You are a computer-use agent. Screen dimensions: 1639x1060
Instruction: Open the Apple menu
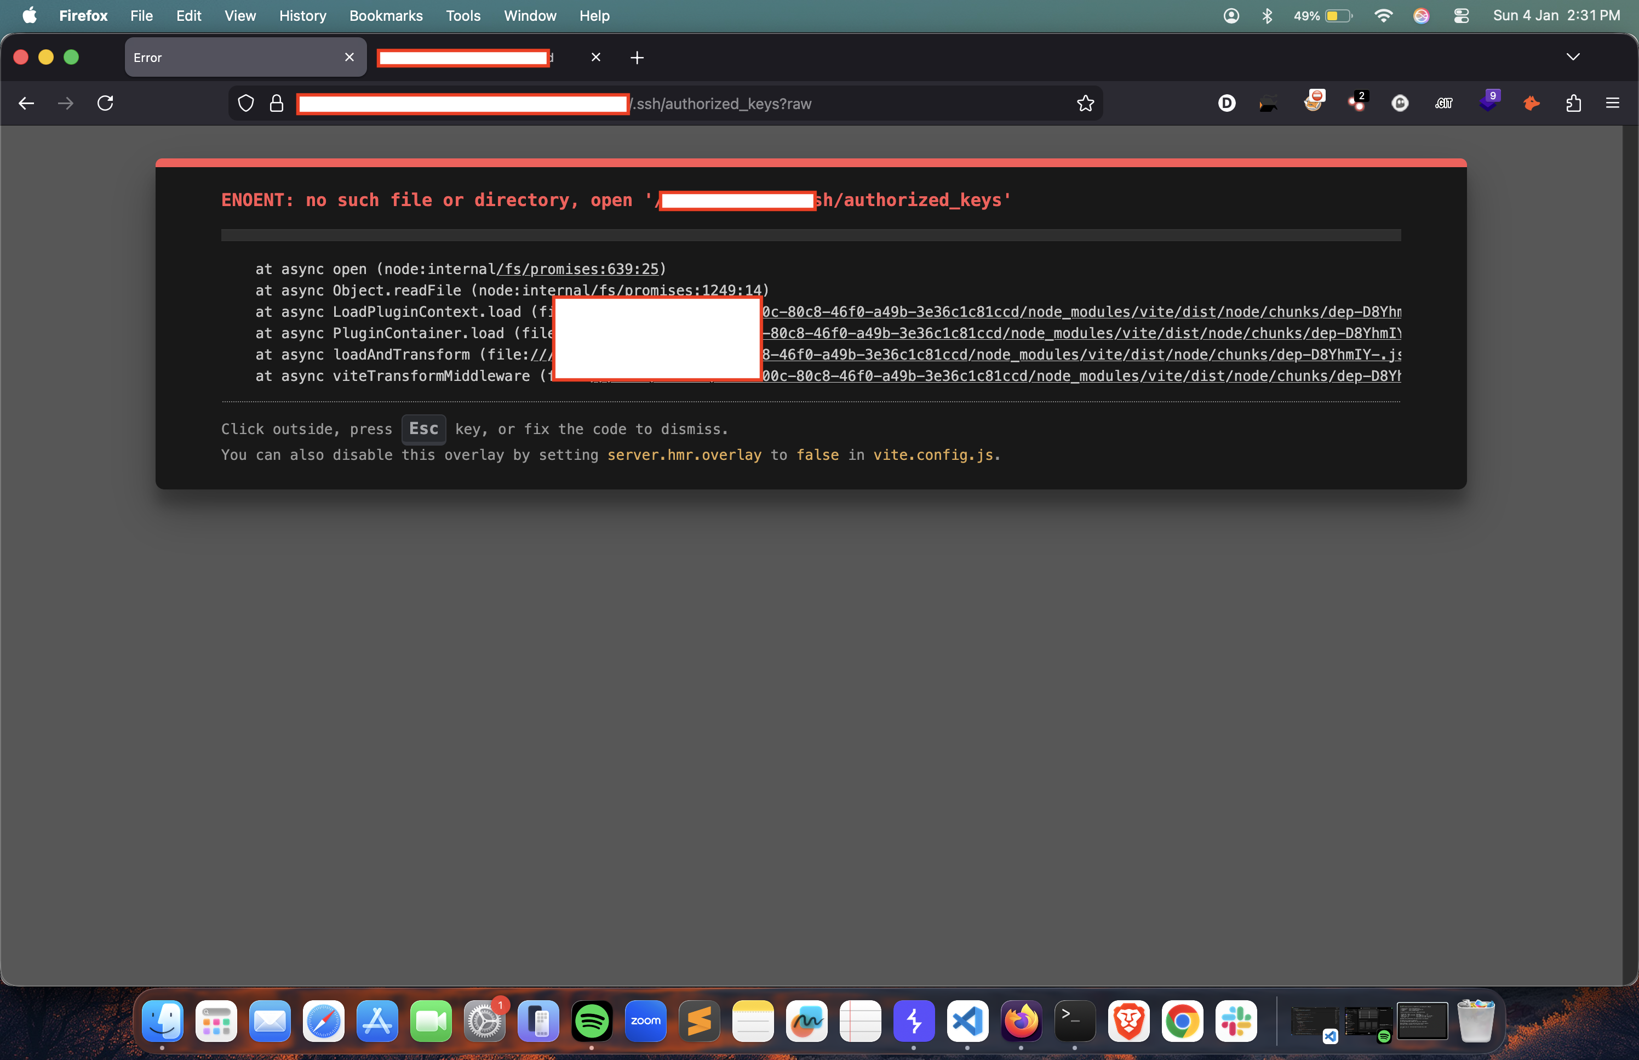click(29, 16)
